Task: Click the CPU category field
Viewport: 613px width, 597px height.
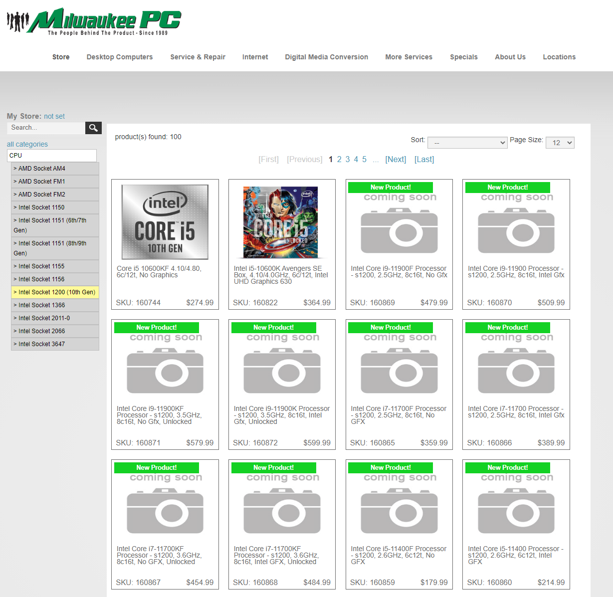Action: pos(52,156)
